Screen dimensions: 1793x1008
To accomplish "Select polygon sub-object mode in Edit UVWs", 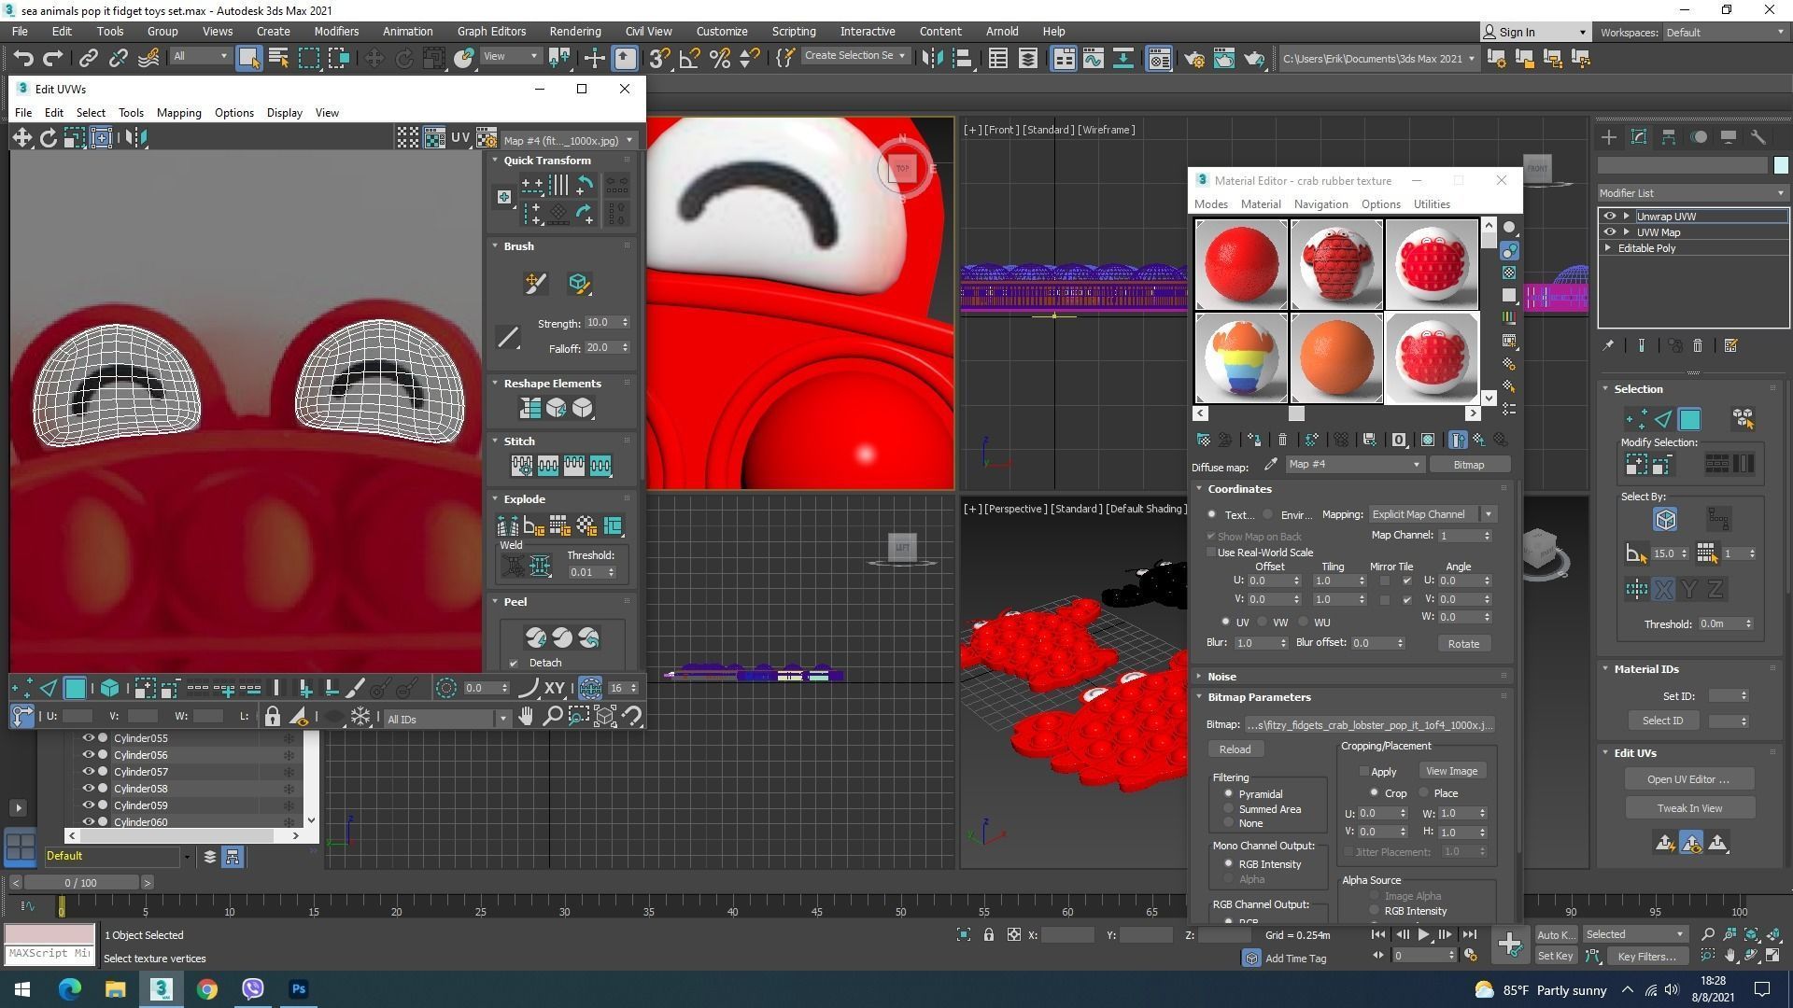I will click(75, 689).
